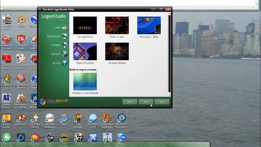Click the logon list scrollbar down arrow
The image size is (261, 147).
click(x=169, y=95)
